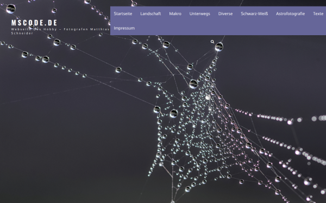Screen dimensions: 326x203
Task: Select the Schwarz-Weiß menu item
Action: tap(254, 14)
